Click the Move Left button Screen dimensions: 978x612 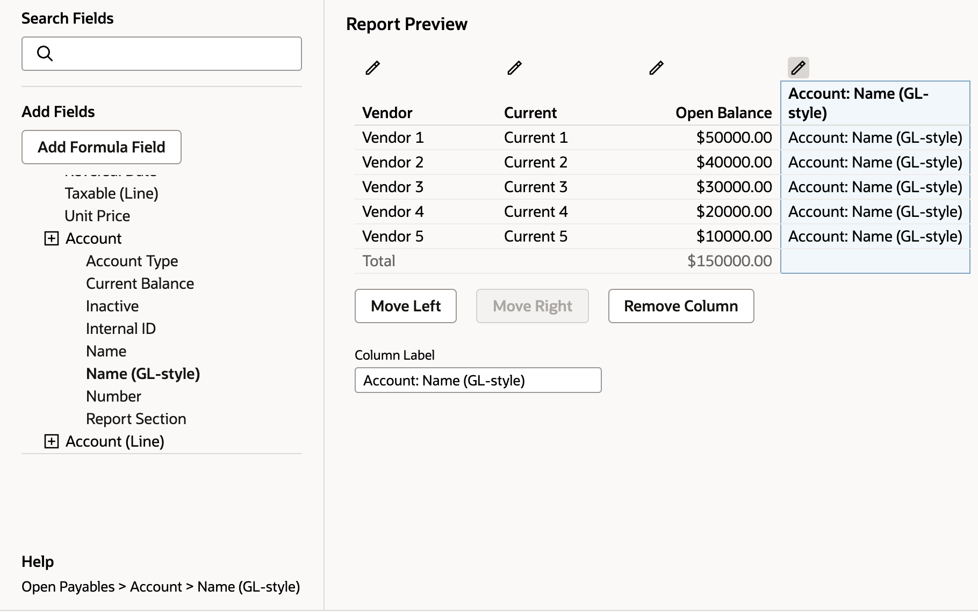pos(406,306)
